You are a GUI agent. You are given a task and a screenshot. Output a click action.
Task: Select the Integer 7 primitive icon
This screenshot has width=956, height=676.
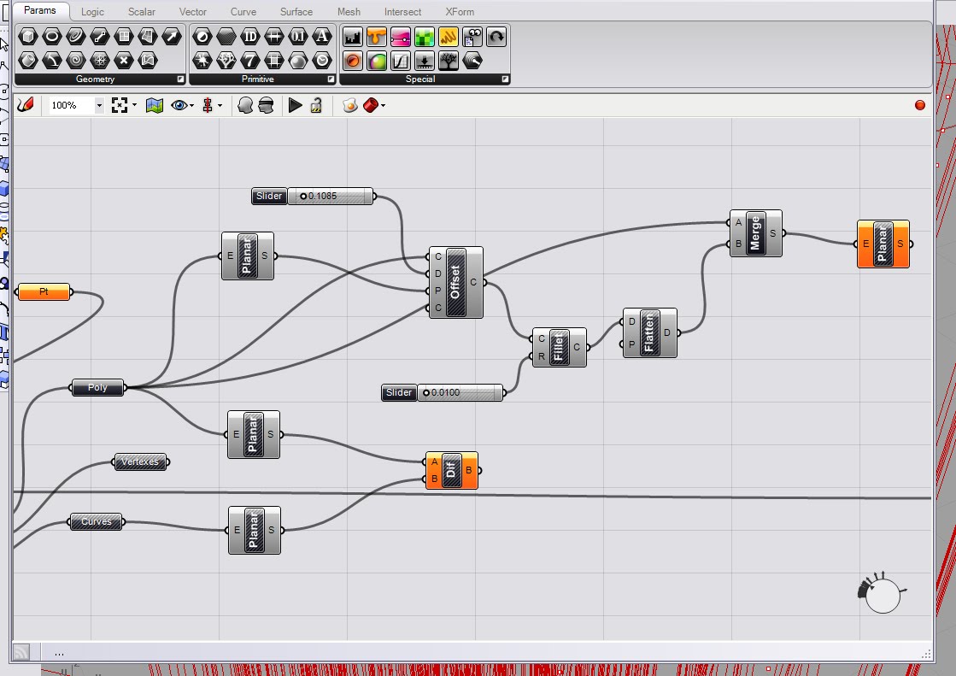[250, 61]
